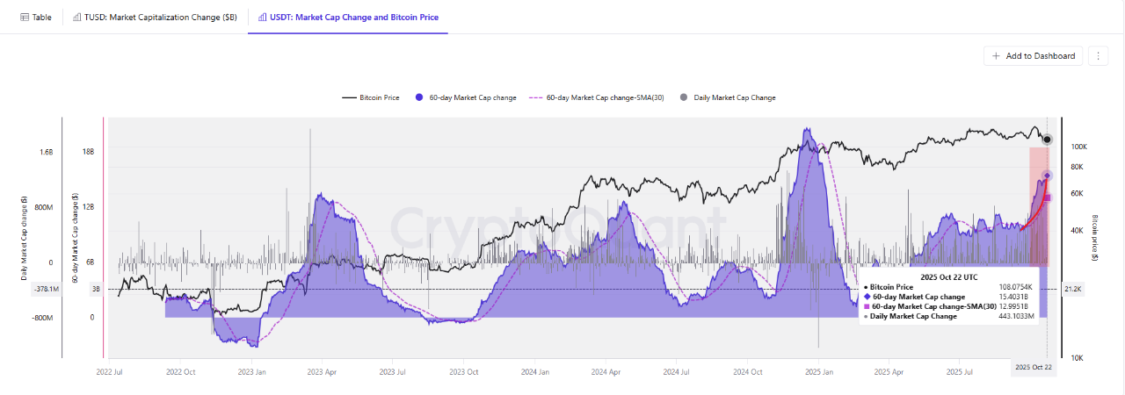Click the 2025 Oct 22 date label on x-axis

1034,367
